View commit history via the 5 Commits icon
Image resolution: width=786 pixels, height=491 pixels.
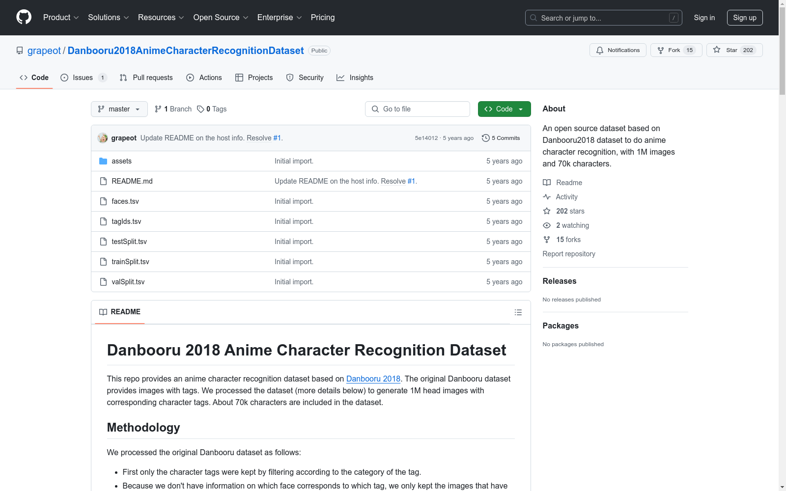486,138
